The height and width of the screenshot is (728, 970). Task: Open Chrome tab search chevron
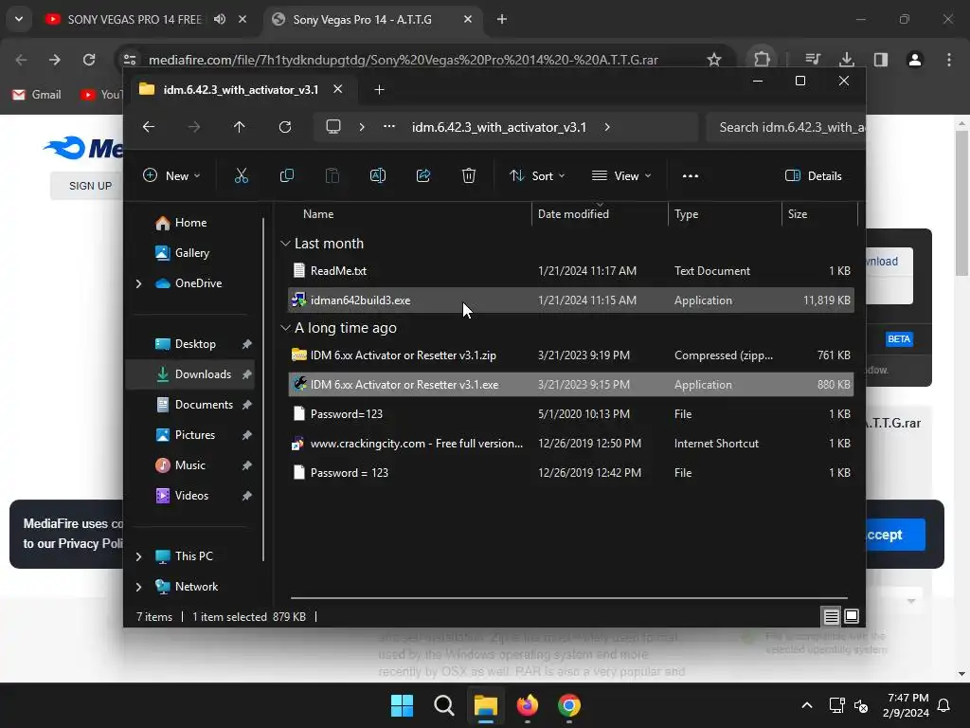tap(19, 19)
